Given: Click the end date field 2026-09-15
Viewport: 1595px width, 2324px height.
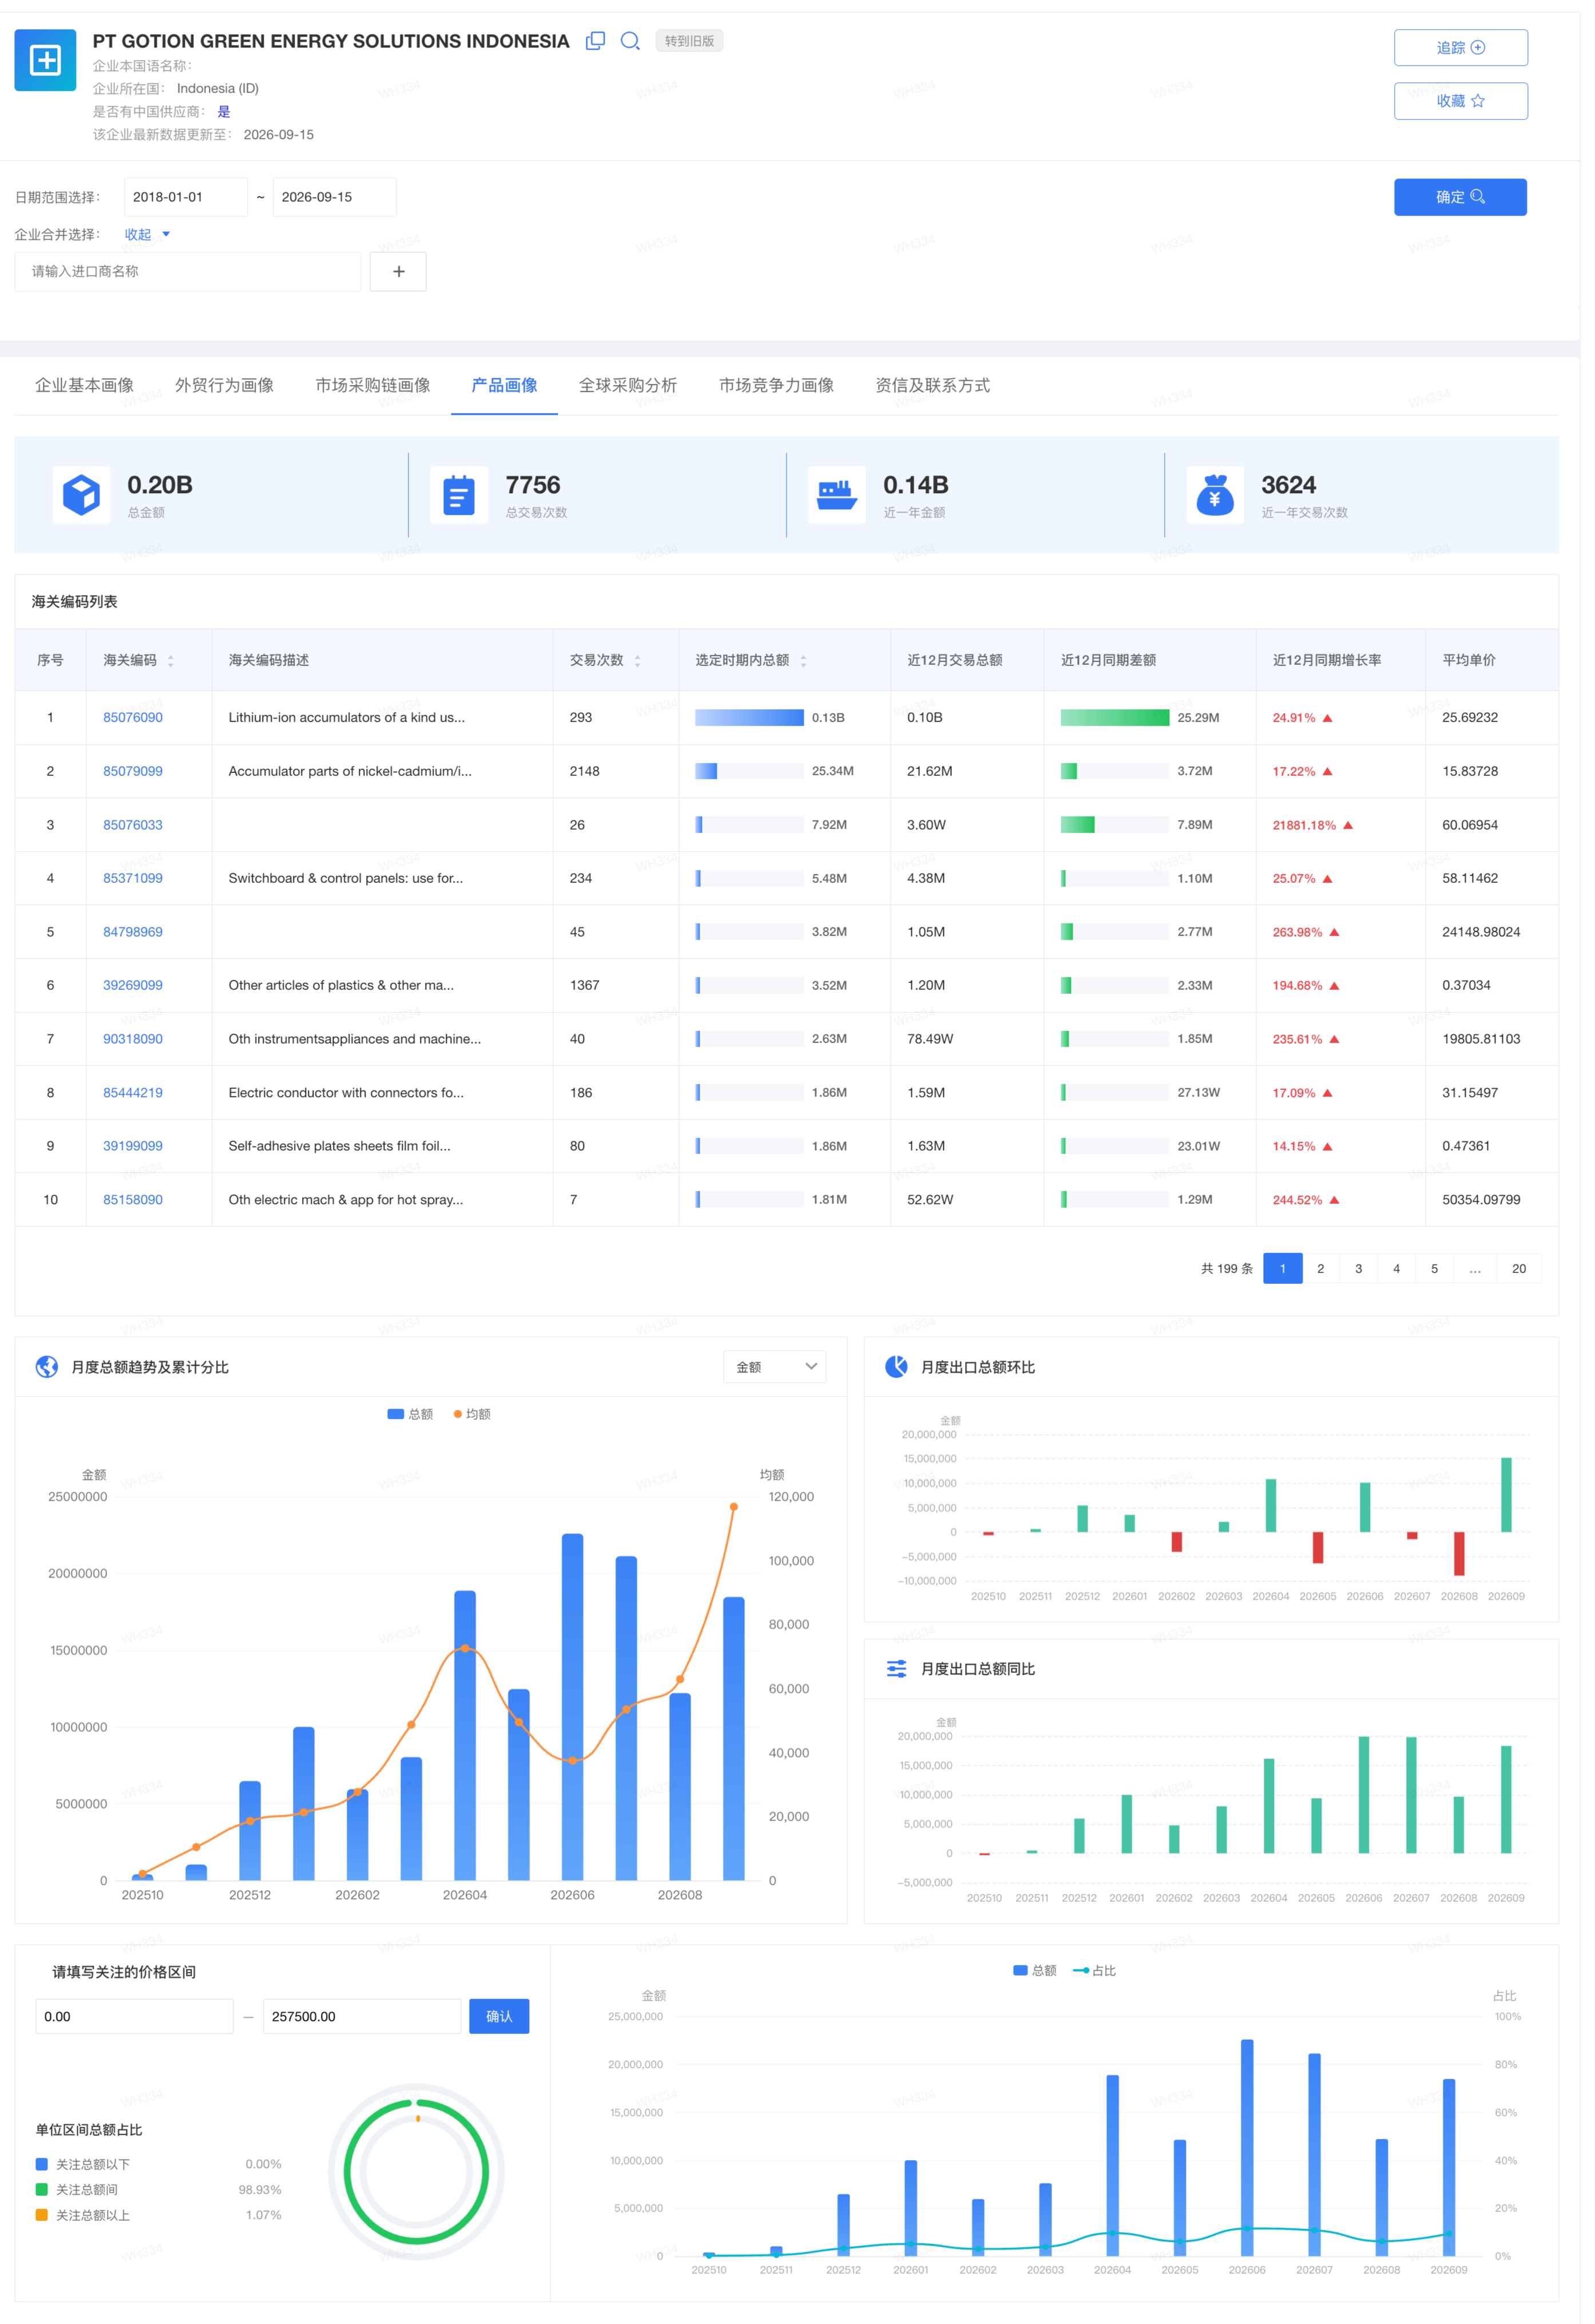Looking at the screenshot, I should click(x=334, y=197).
